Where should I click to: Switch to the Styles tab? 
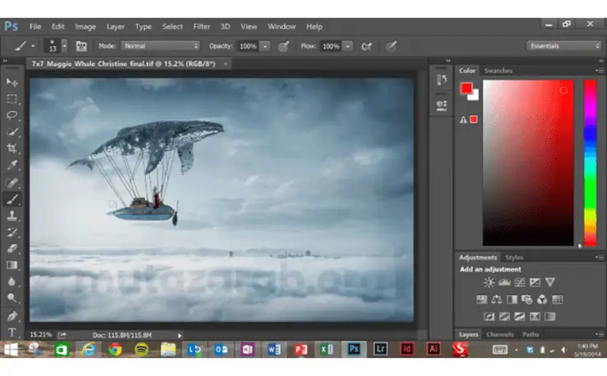coord(514,257)
